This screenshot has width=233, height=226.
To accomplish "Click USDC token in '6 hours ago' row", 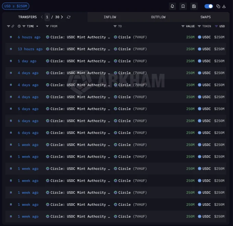I will pyautogui.click(x=204, y=37).
